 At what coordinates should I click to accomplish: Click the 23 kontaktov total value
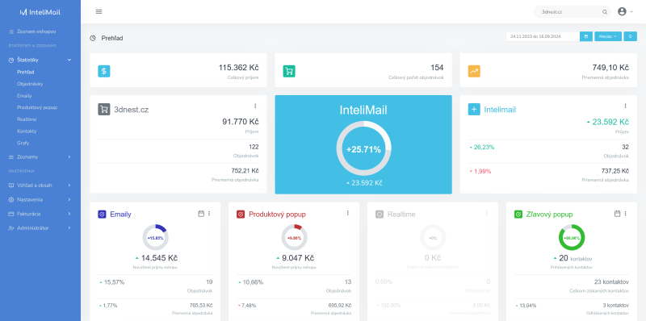pyautogui.click(x=611, y=282)
